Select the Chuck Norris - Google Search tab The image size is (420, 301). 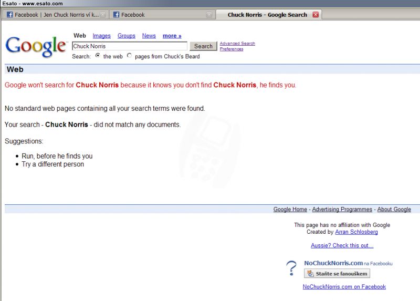coord(269,15)
